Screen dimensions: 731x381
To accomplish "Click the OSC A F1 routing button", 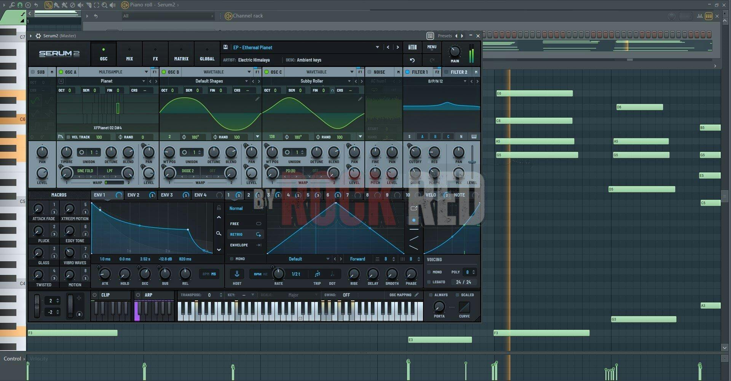I will [x=155, y=72].
